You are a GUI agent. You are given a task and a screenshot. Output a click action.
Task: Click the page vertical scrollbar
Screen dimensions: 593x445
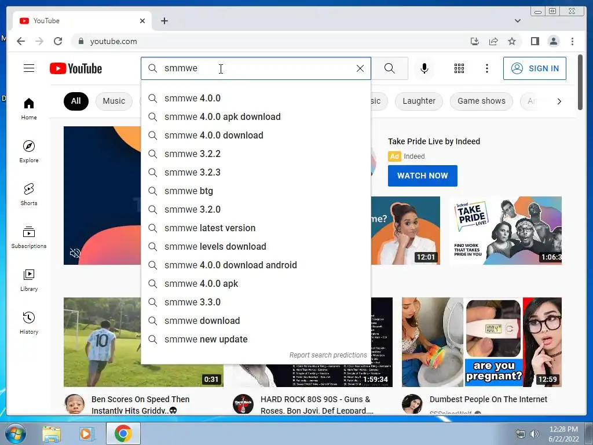coord(580,82)
